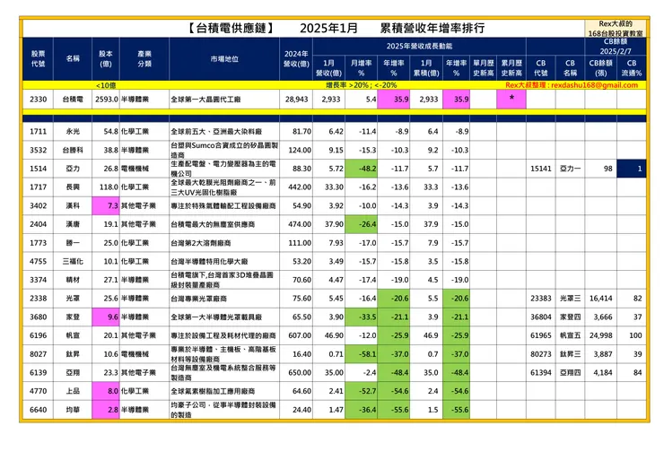Click CB code 15141
The width and height of the screenshot is (664, 469).
[541, 169]
